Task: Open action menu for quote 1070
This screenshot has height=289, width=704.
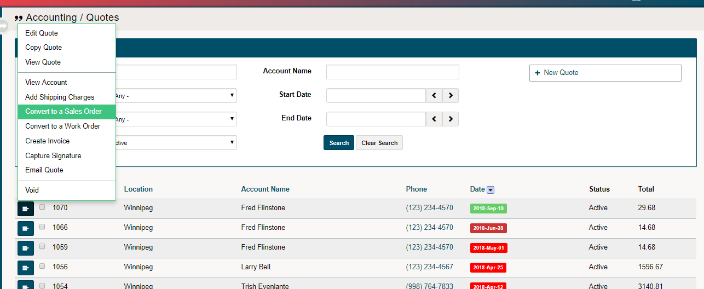Action: pos(26,209)
